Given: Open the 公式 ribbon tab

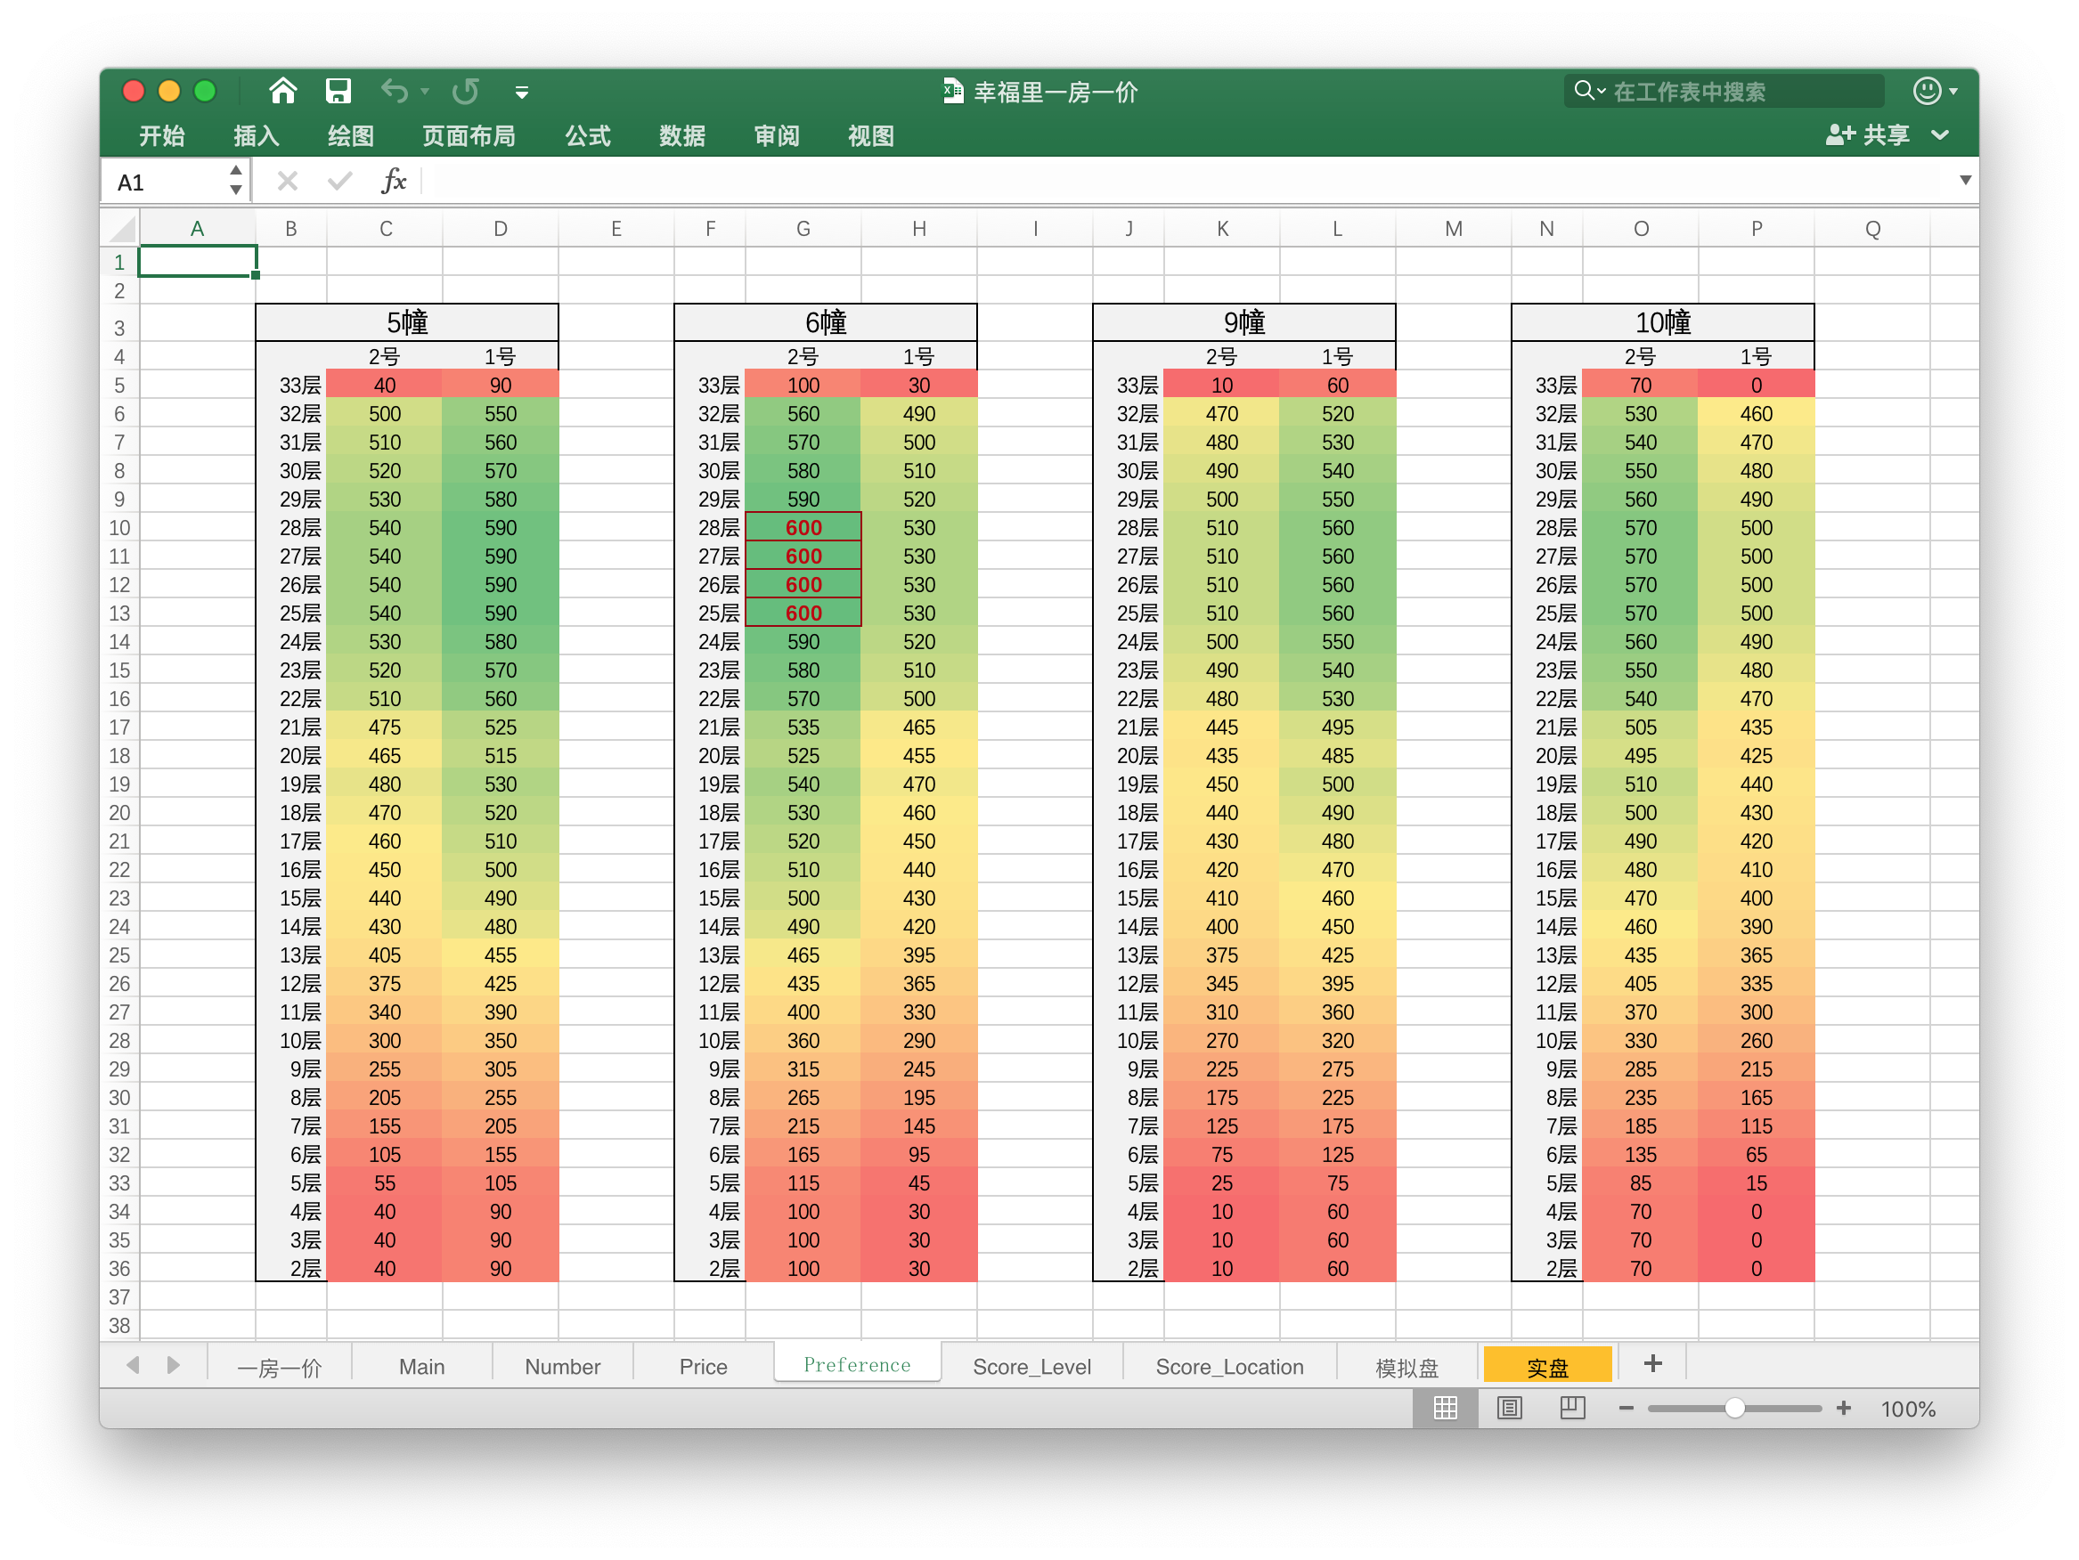Looking at the screenshot, I should click(x=587, y=135).
